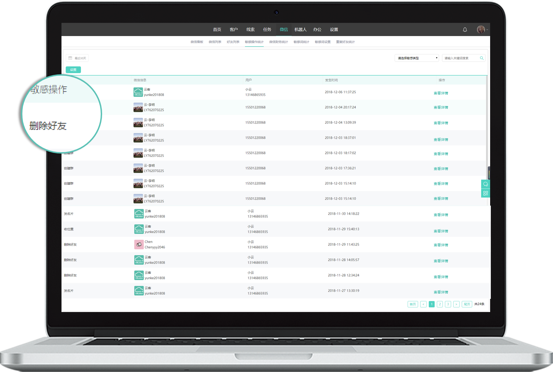Click 查看详情 for 2018-11-29 15:40:13

(441, 231)
